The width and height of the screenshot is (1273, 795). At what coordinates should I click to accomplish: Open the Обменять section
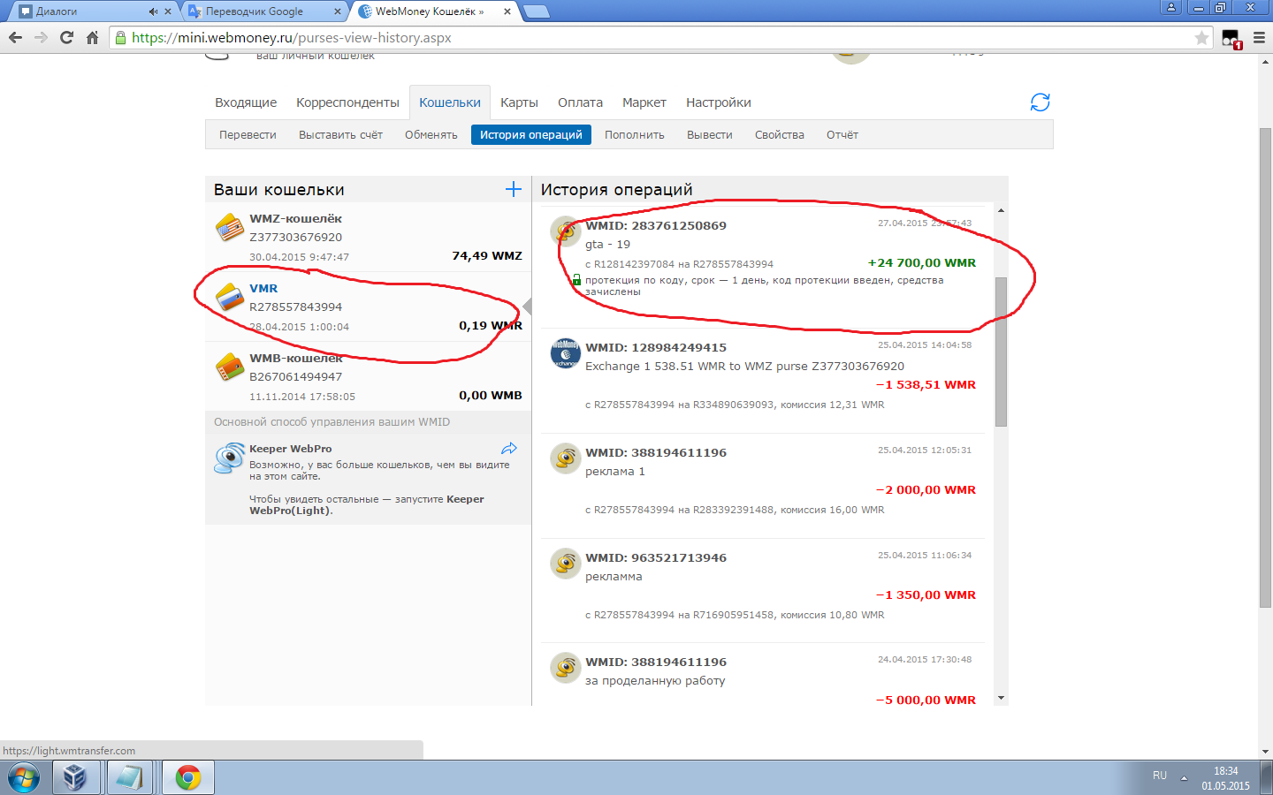coord(431,134)
